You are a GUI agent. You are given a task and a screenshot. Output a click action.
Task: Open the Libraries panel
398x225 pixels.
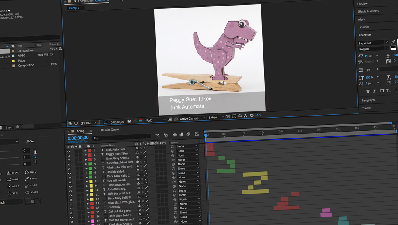click(x=364, y=27)
